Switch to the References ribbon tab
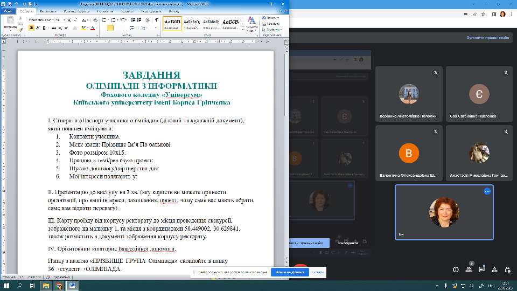Image resolution: width=517 pixels, height=291 pixels. 105,11
